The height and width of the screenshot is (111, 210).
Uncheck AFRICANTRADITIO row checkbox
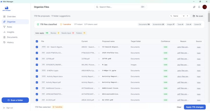click(37, 94)
